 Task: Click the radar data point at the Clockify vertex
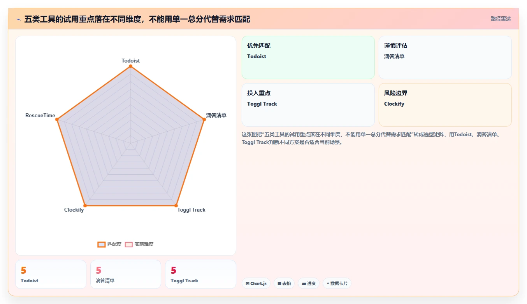[x=85, y=205]
